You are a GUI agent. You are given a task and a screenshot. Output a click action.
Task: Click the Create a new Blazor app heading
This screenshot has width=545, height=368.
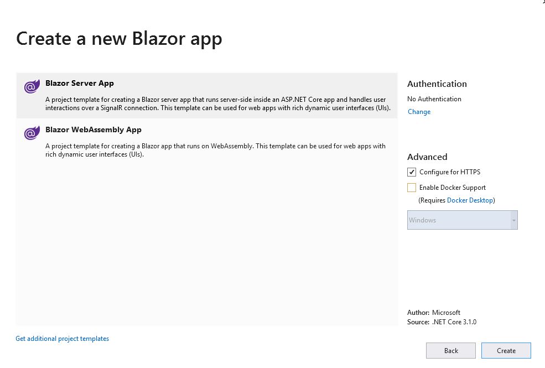(119, 39)
